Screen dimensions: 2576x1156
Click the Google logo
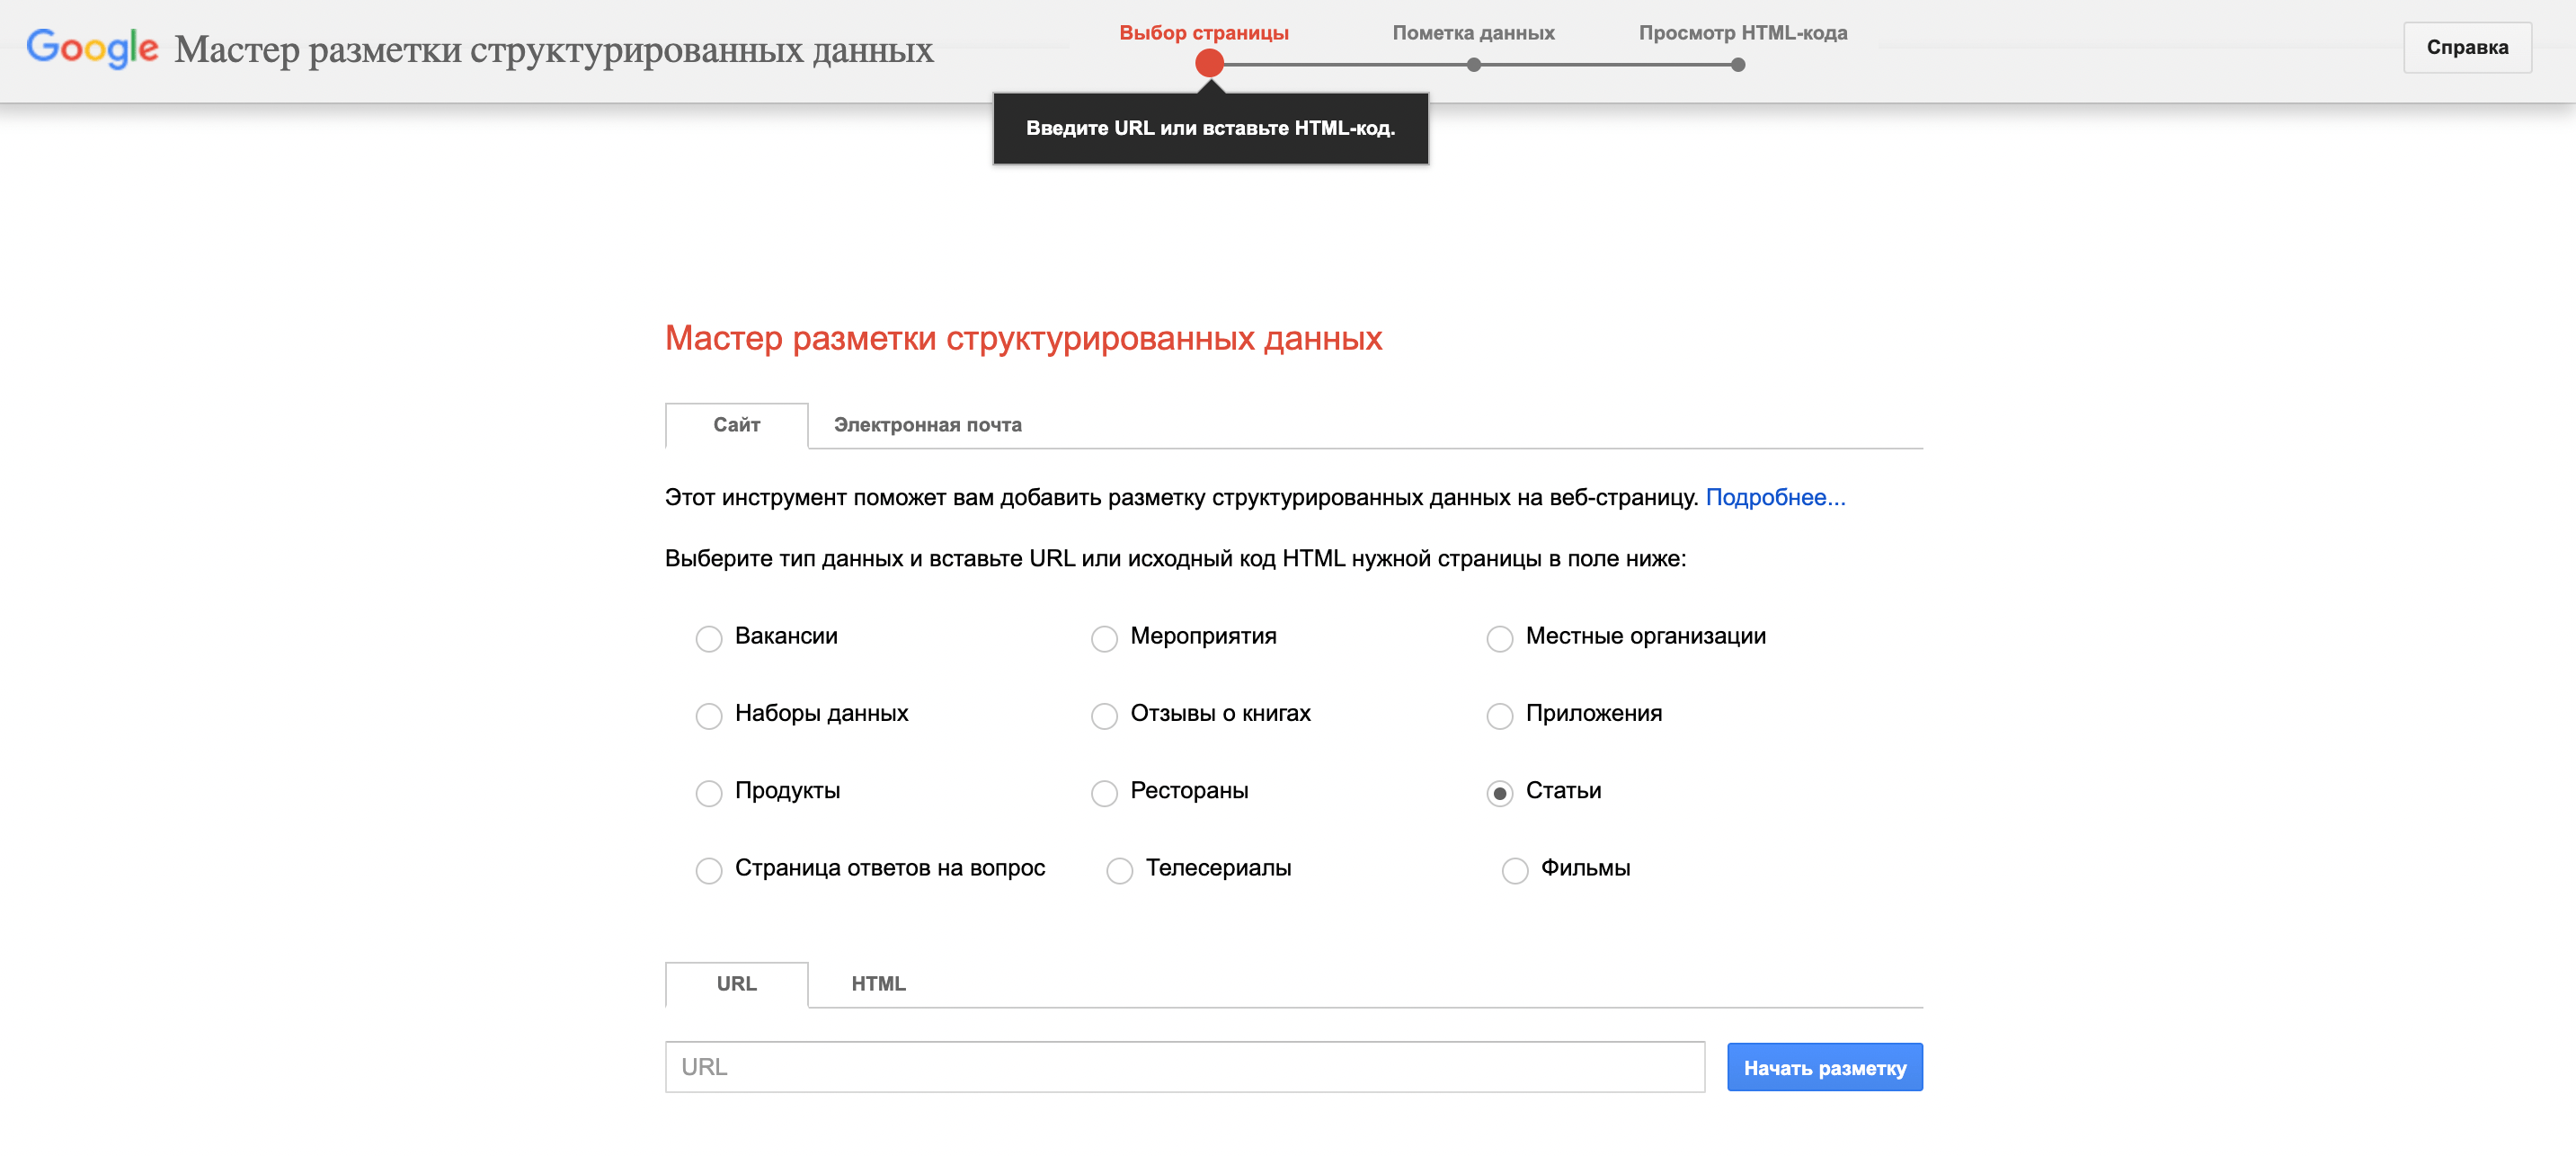click(x=92, y=48)
